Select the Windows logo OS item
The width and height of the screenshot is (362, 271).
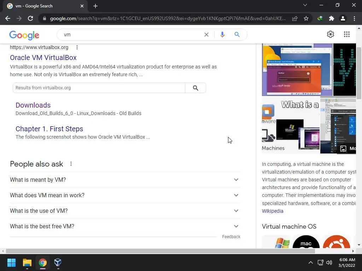point(276,242)
